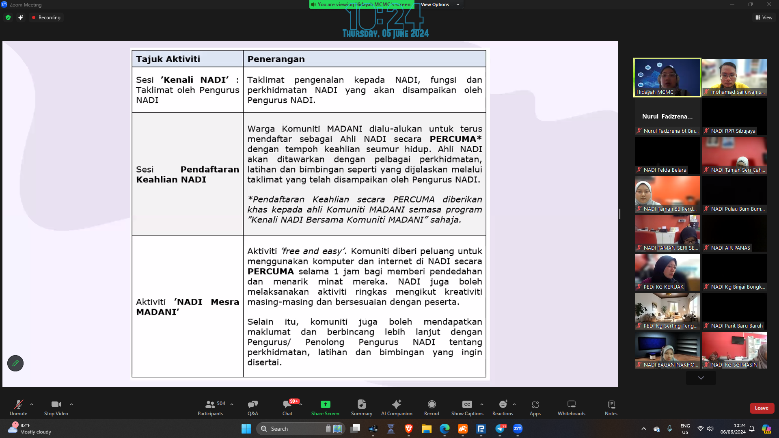
Task: Expand chat options arrow
Action: click(x=301, y=404)
